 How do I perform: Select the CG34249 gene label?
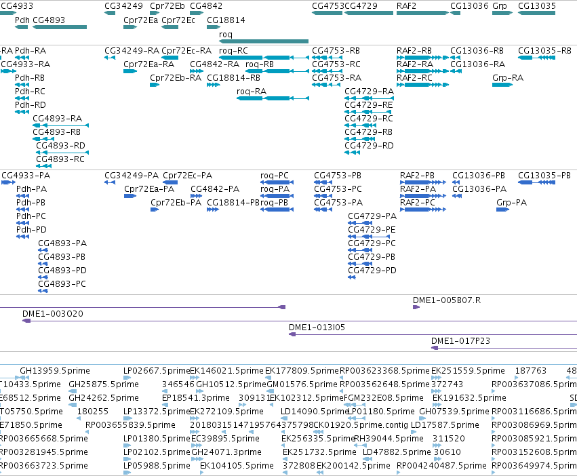click(x=123, y=6)
